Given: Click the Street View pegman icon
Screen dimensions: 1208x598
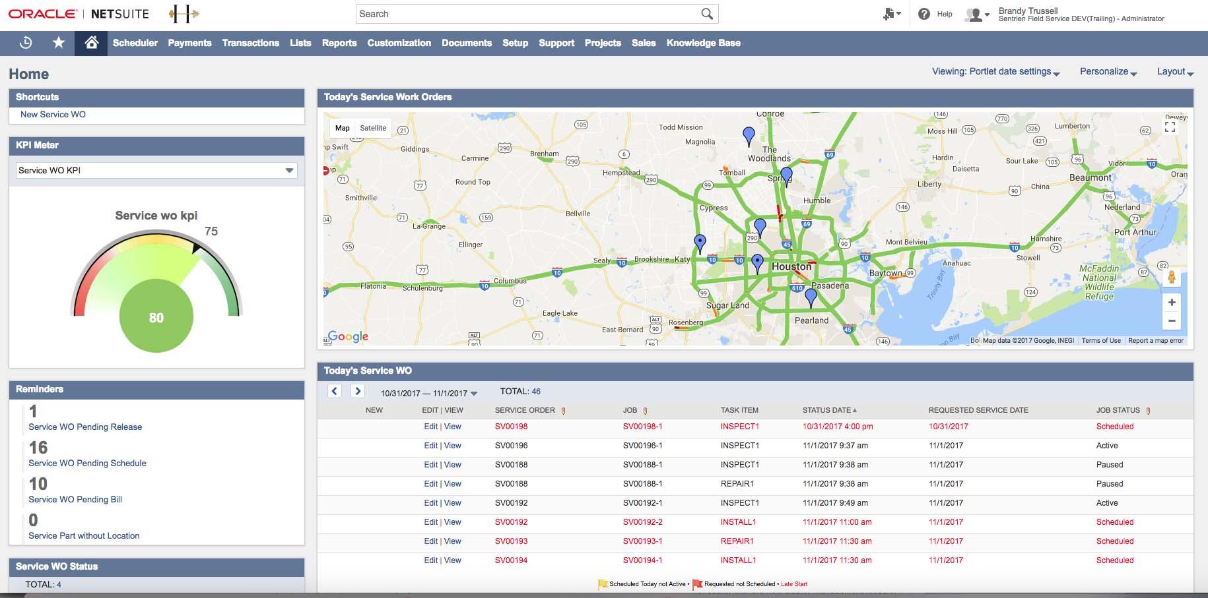Looking at the screenshot, I should pos(1172,278).
